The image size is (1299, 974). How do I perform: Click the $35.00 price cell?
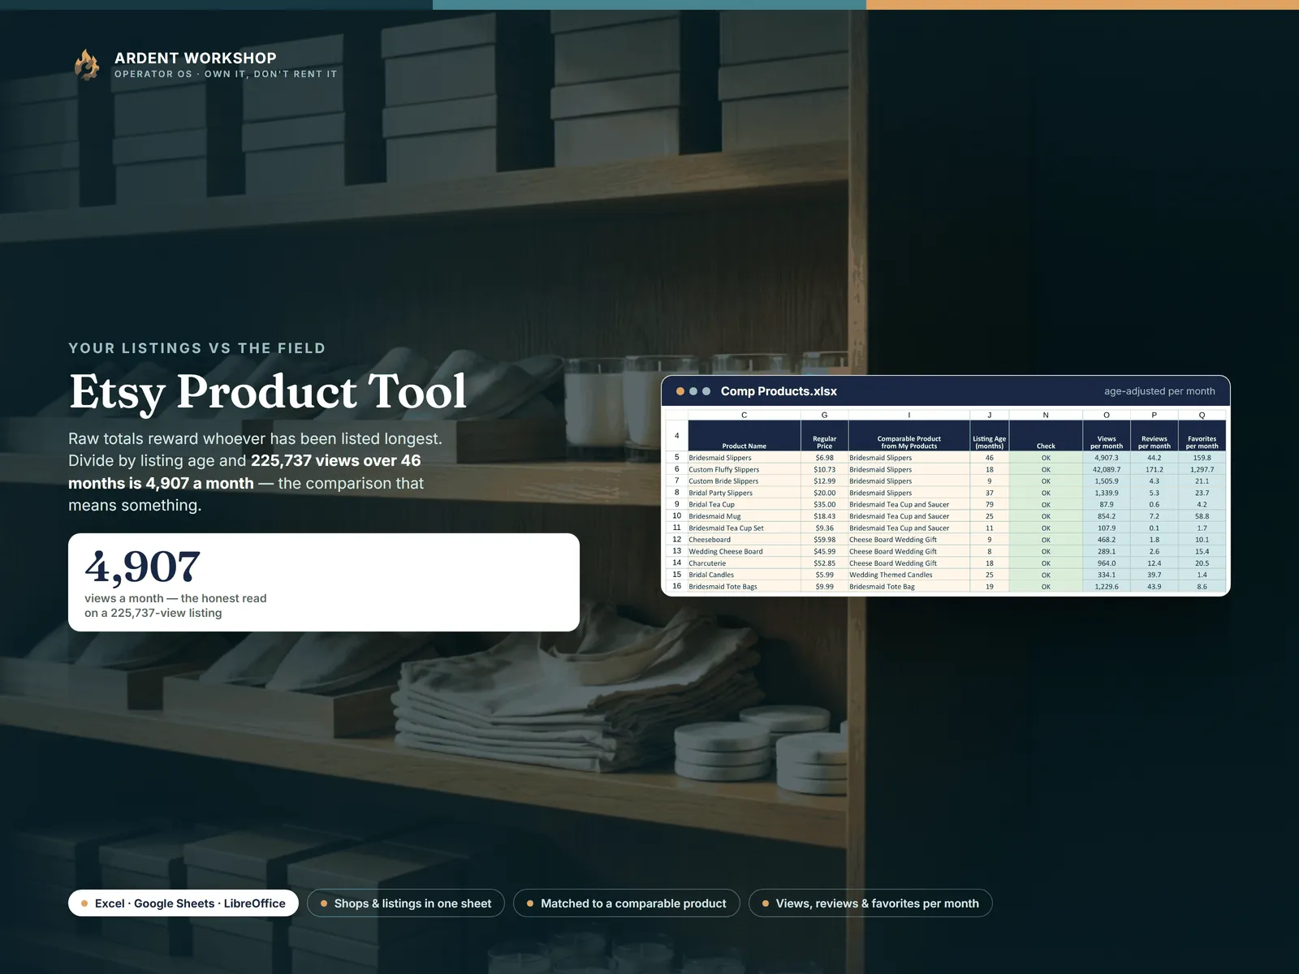pyautogui.click(x=825, y=505)
